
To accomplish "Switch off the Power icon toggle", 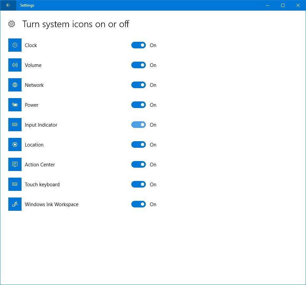I will tap(138, 105).
